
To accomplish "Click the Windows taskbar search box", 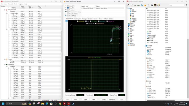I will coord(16,104).
